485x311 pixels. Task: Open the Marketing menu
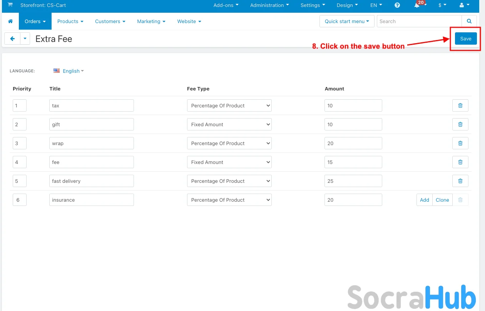(x=151, y=22)
